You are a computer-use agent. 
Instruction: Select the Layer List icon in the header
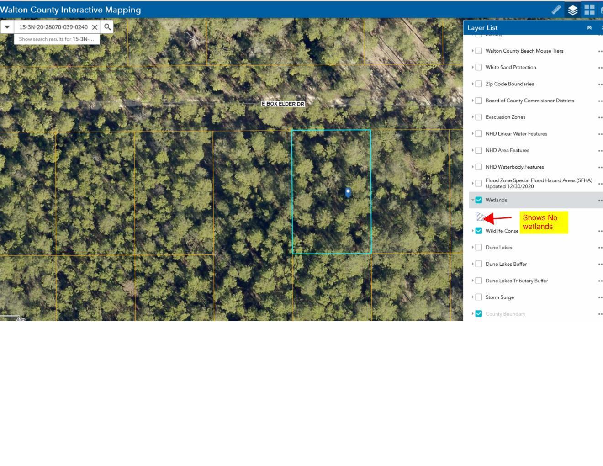[573, 9]
